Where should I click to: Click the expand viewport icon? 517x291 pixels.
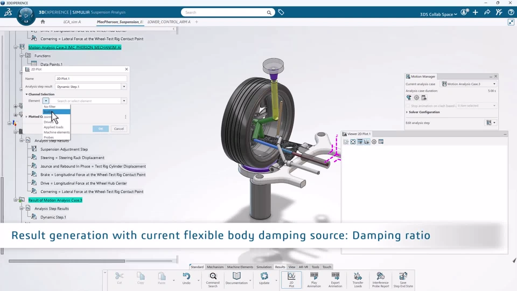point(511,22)
